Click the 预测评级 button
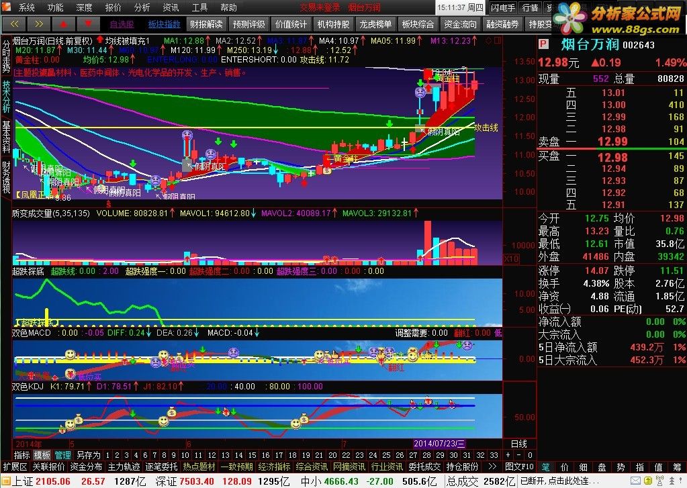 point(249,24)
